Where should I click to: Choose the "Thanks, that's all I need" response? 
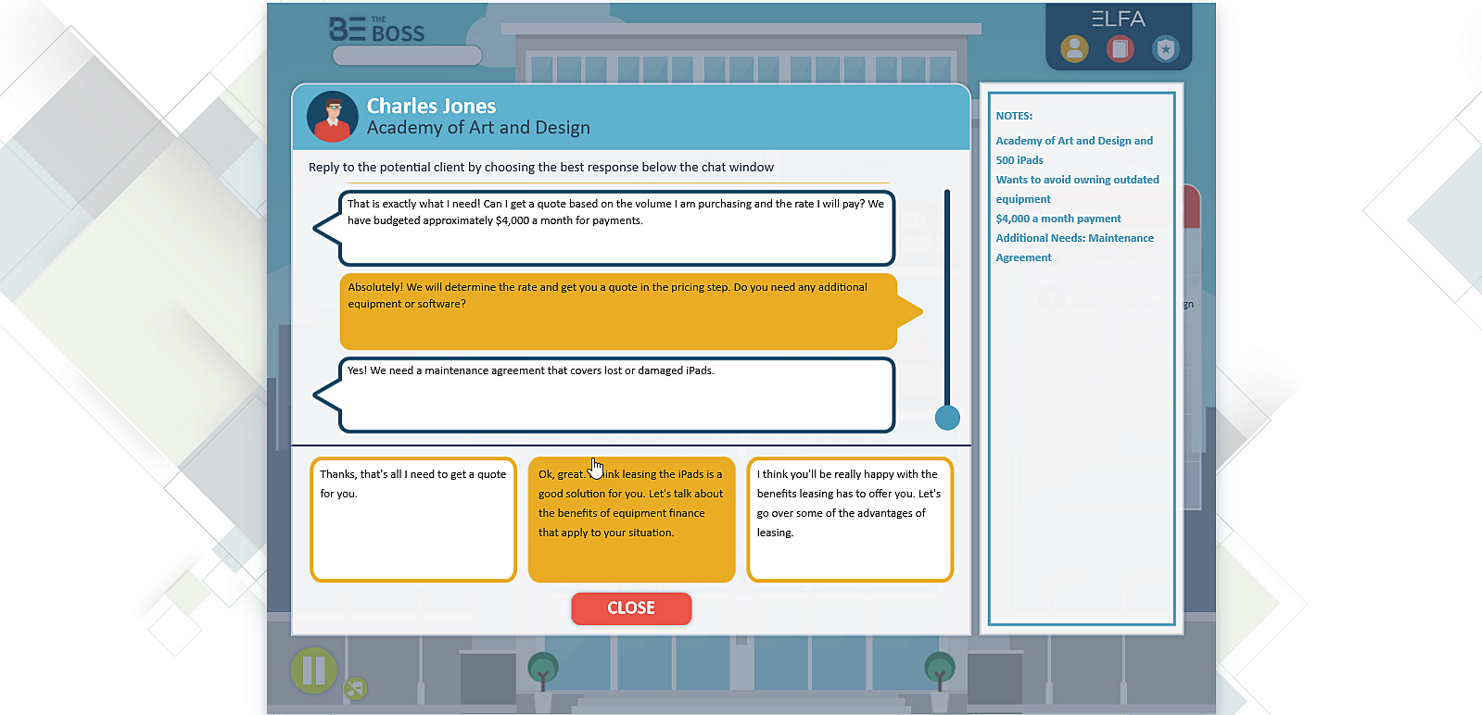pyautogui.click(x=413, y=520)
